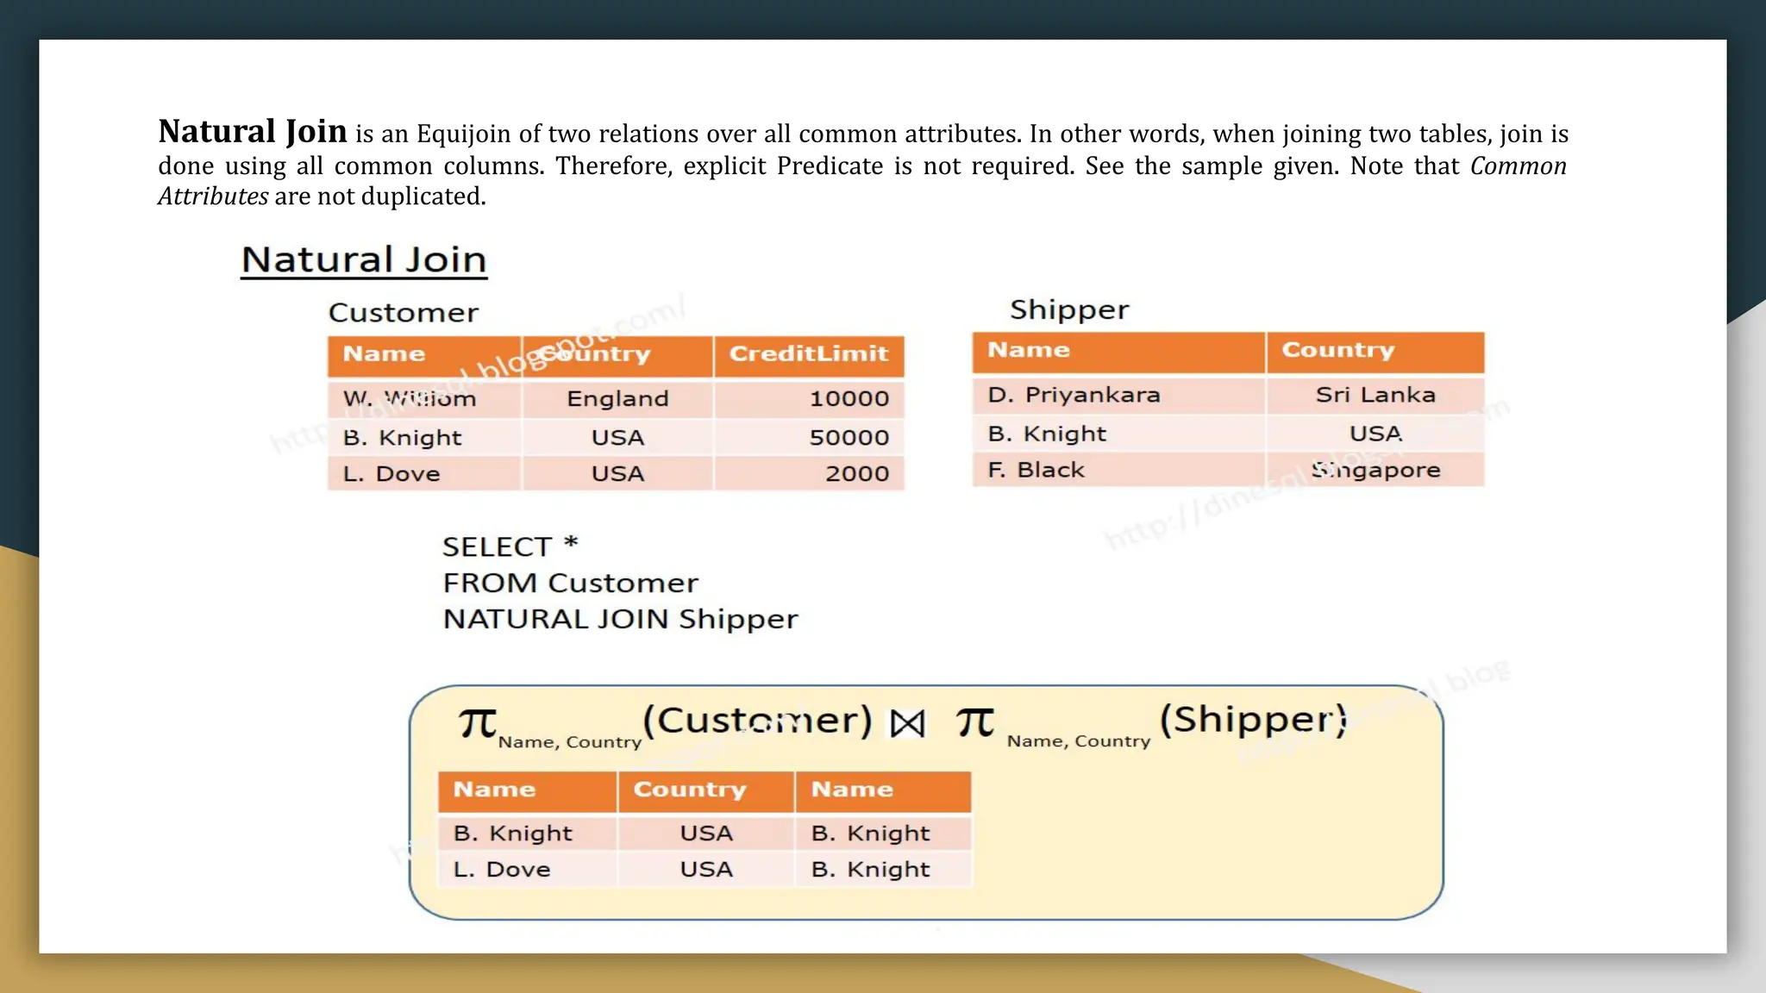Screen dimensions: 1766x993
Task: Click the "NATURAL JOIN Shipper" query line
Action: 620,619
